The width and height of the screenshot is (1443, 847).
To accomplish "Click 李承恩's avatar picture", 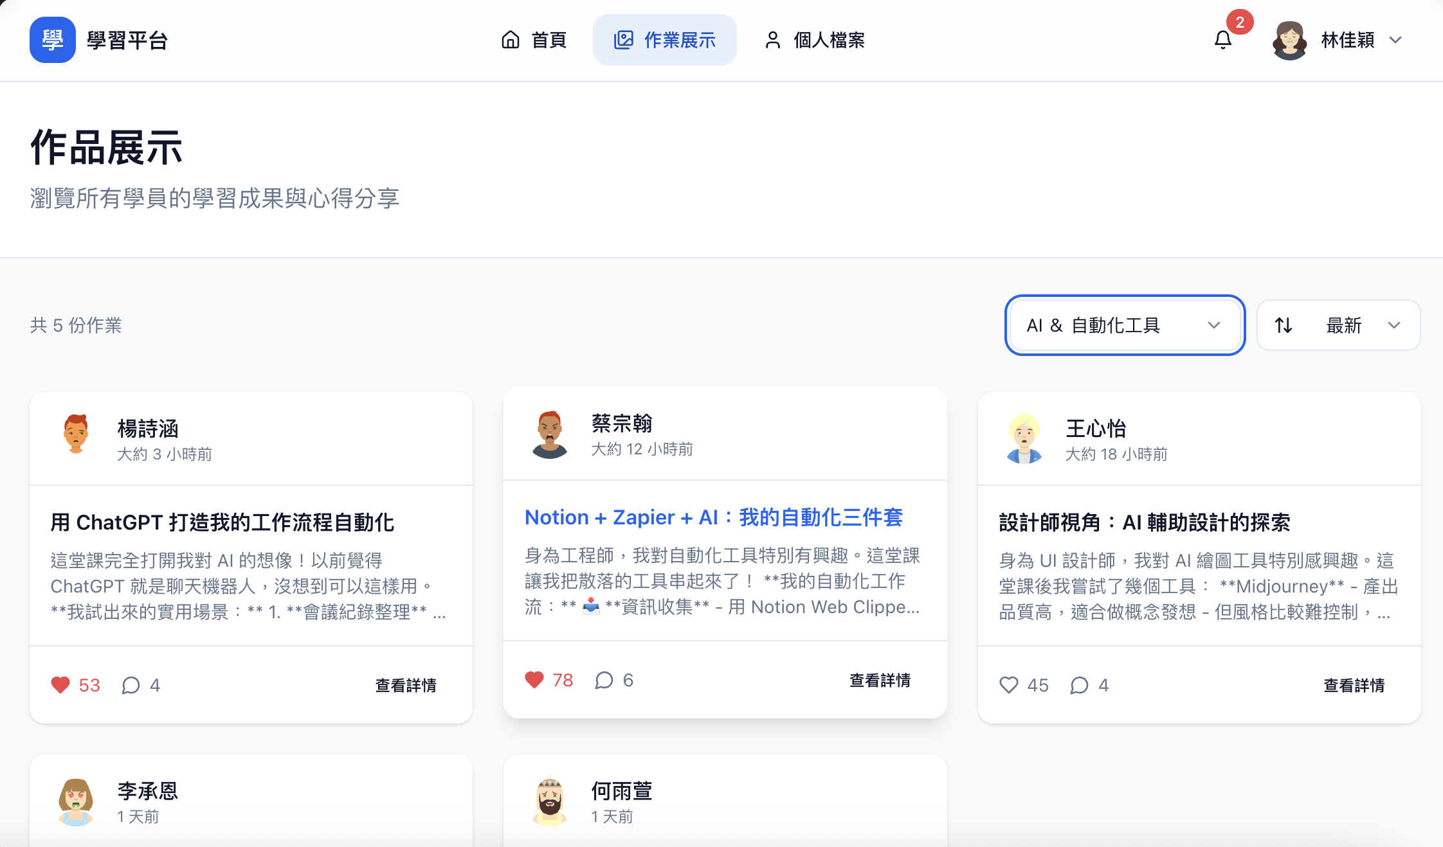I will (x=75, y=801).
